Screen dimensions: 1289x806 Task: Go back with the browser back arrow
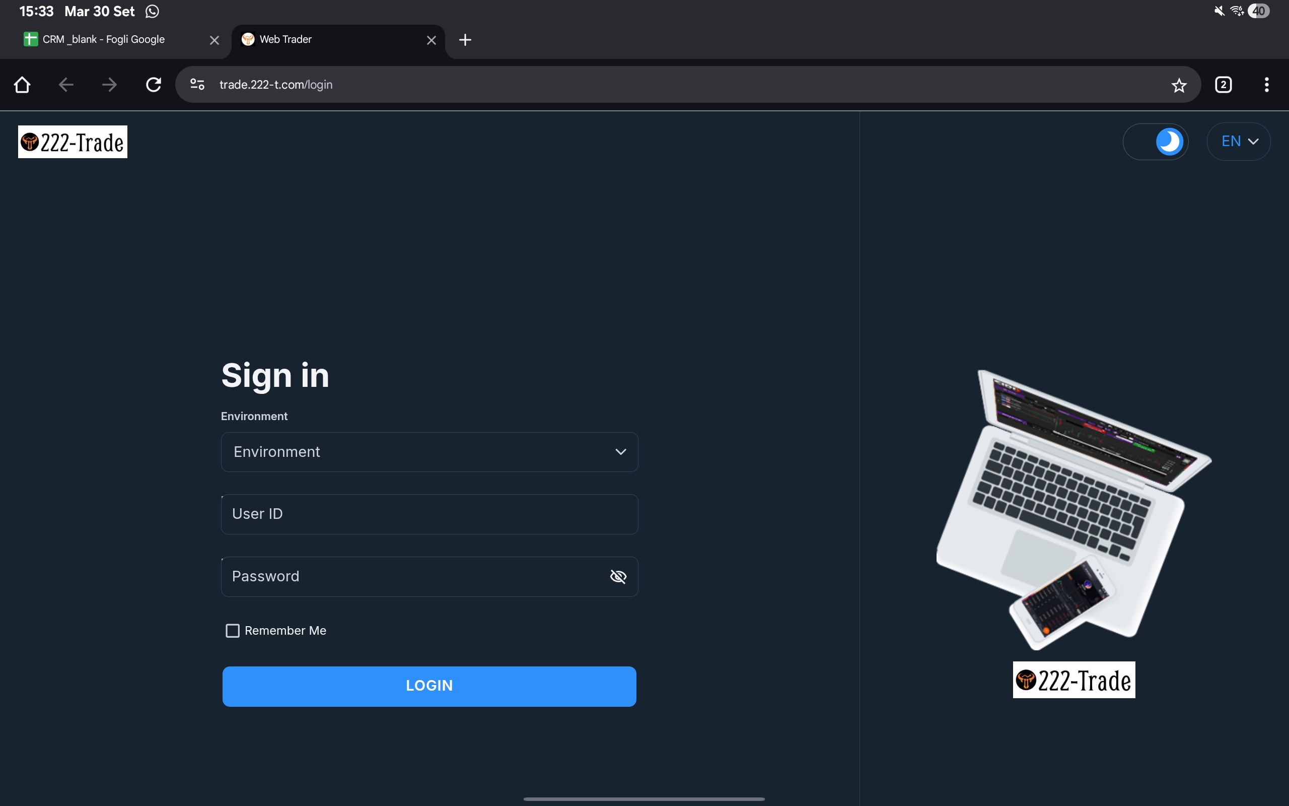[x=65, y=85]
